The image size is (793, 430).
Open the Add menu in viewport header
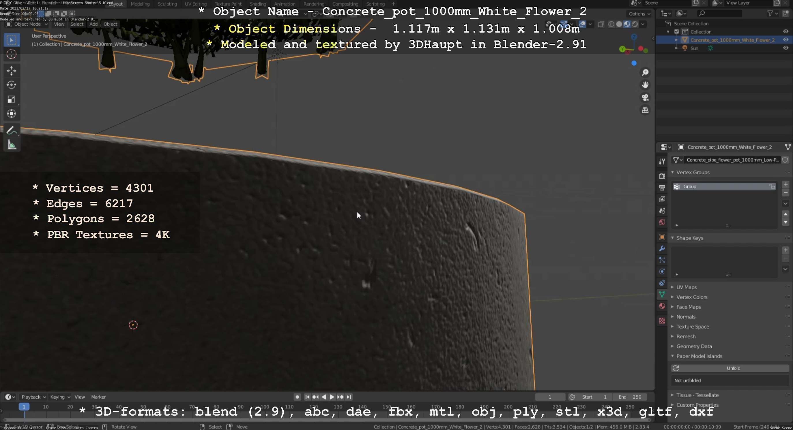93,24
